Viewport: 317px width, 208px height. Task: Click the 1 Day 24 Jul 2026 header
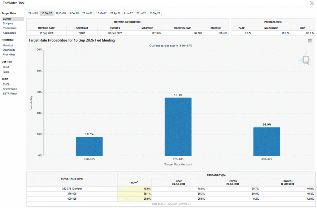click(179, 183)
